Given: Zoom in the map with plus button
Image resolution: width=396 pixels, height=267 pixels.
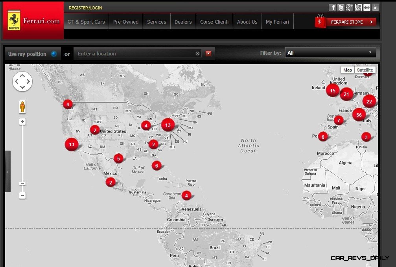Looking at the screenshot, I should point(22,122).
